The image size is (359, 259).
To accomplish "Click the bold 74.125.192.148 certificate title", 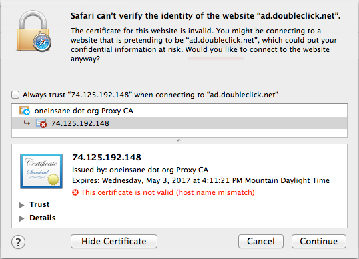I will (x=107, y=157).
